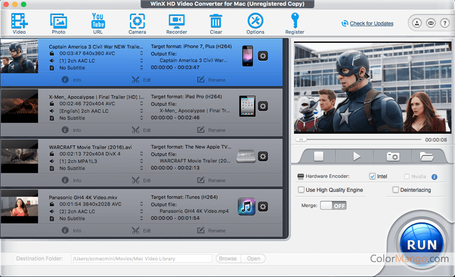This screenshot has height=277, width=455.
Task: Expand audio track dropdown for Panasonic GH4 video
Action: pyautogui.click(x=141, y=211)
